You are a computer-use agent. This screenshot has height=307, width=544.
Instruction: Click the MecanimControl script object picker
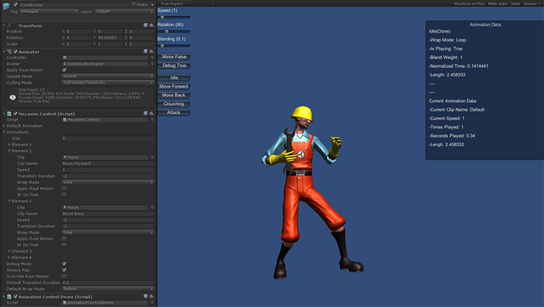coord(152,120)
